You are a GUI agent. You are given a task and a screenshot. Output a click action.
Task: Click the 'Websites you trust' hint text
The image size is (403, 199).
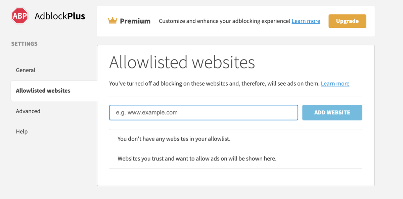(197, 159)
